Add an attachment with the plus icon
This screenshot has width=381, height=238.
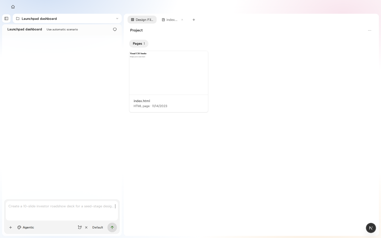11,227
